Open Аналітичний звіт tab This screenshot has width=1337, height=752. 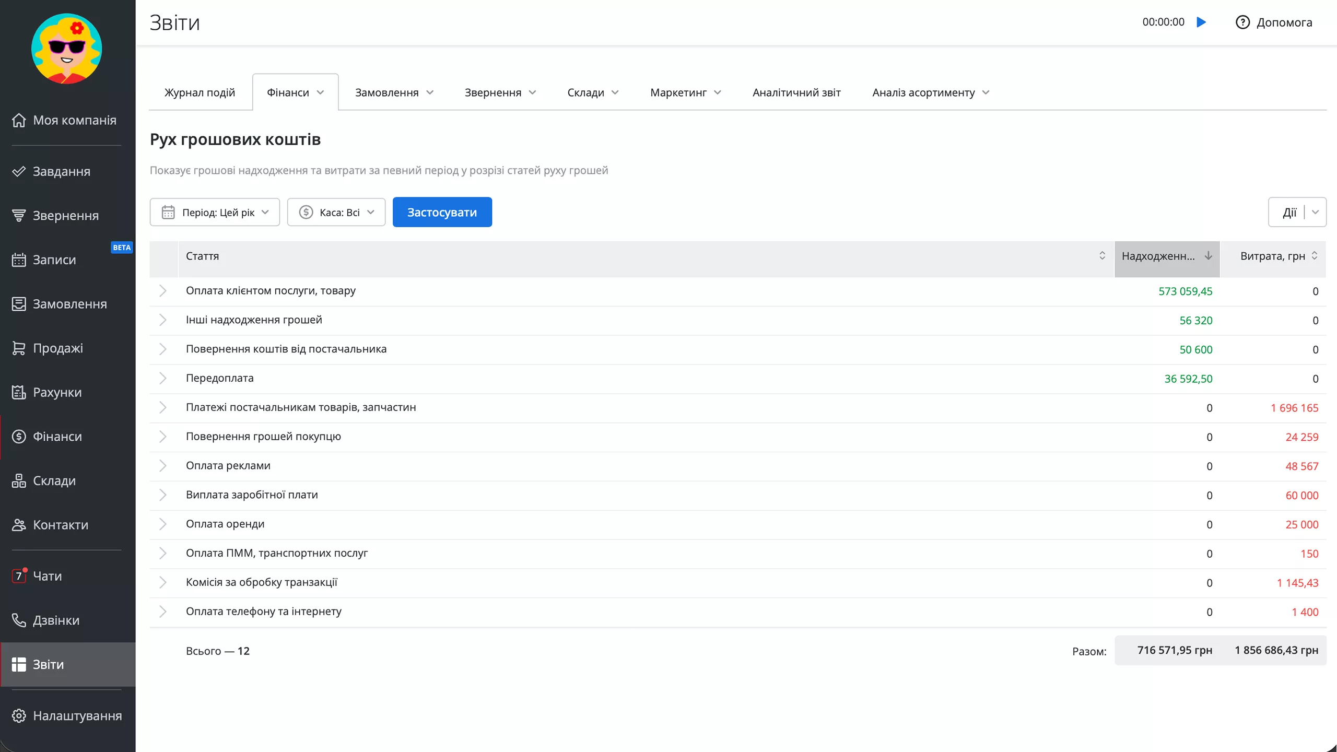pos(796,92)
